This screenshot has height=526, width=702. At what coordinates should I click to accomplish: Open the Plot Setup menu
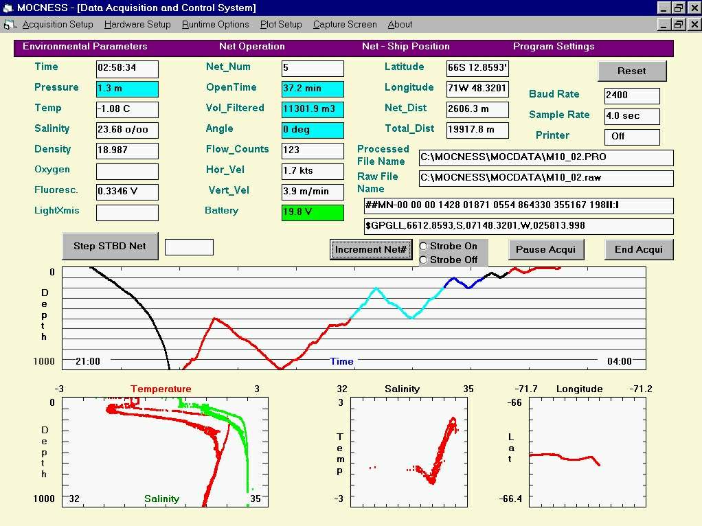point(281,25)
